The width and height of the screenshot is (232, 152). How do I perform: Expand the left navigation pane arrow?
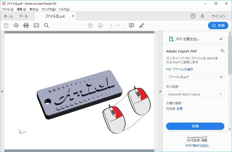pos(2,91)
